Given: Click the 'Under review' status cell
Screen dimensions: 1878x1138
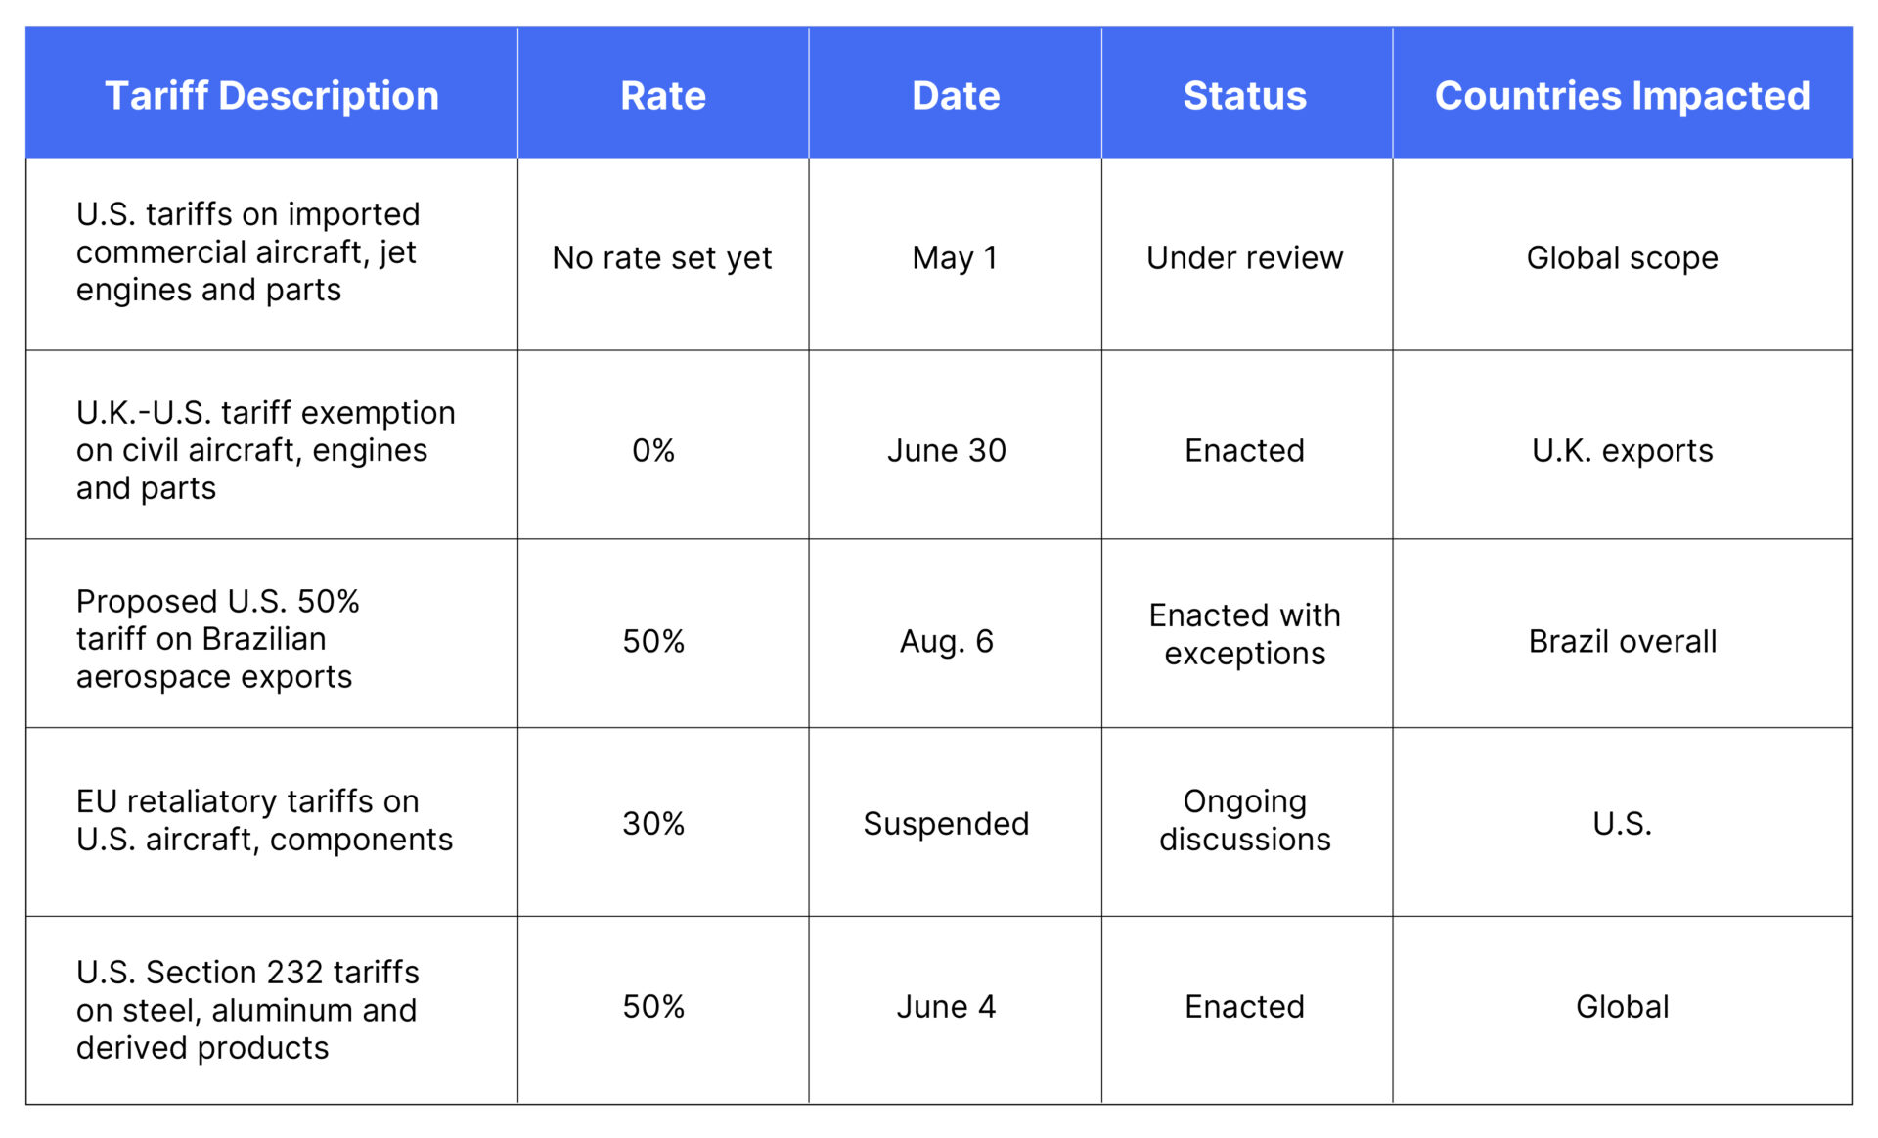Looking at the screenshot, I should (x=1244, y=257).
